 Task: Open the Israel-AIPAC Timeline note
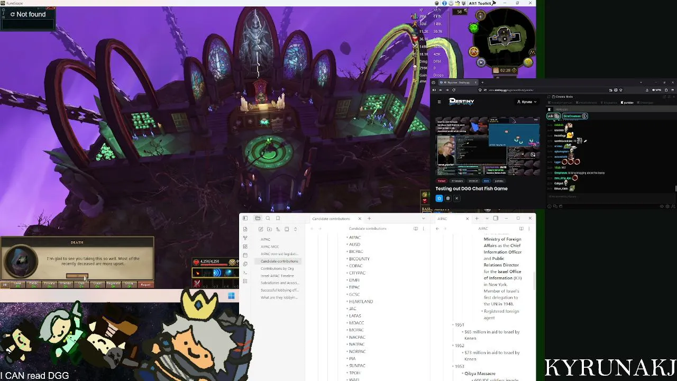pos(277,276)
